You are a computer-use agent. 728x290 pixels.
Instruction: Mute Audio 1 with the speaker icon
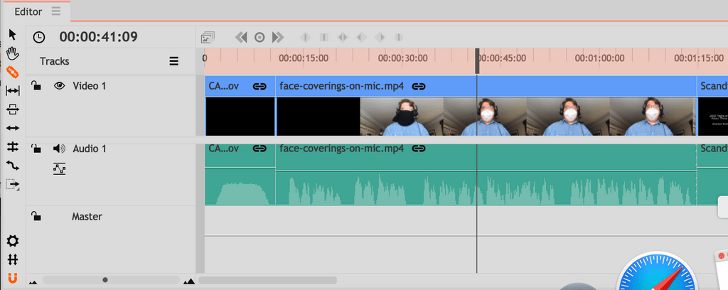pyautogui.click(x=59, y=149)
